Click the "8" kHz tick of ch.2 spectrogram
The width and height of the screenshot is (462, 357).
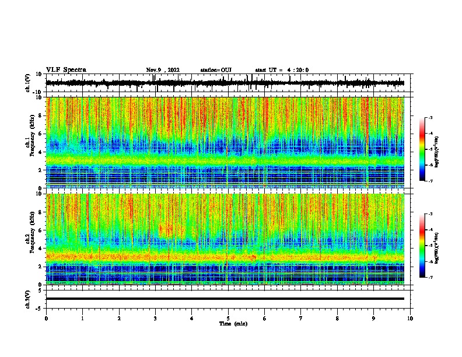41,212
